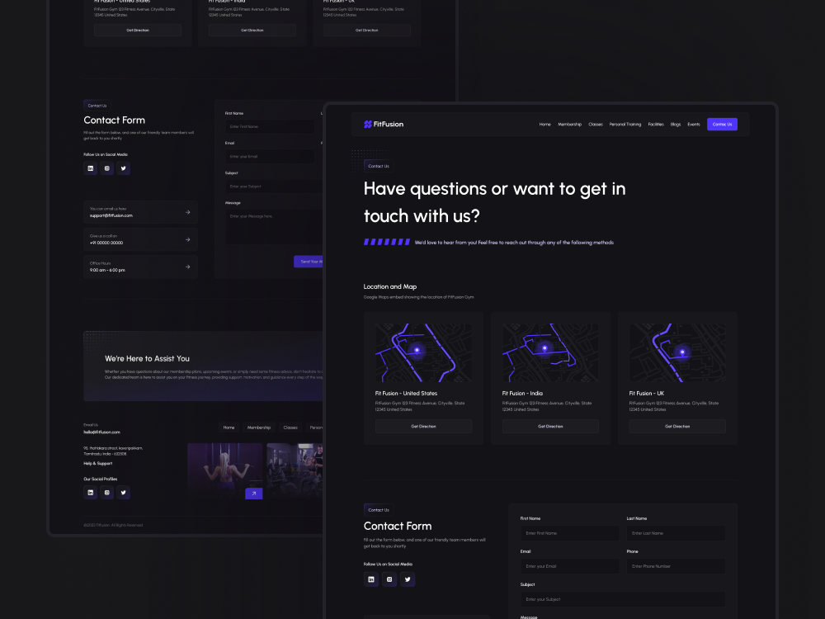Click Get Direction under United States in back window
The width and height of the screenshot is (825, 619).
coord(138,30)
